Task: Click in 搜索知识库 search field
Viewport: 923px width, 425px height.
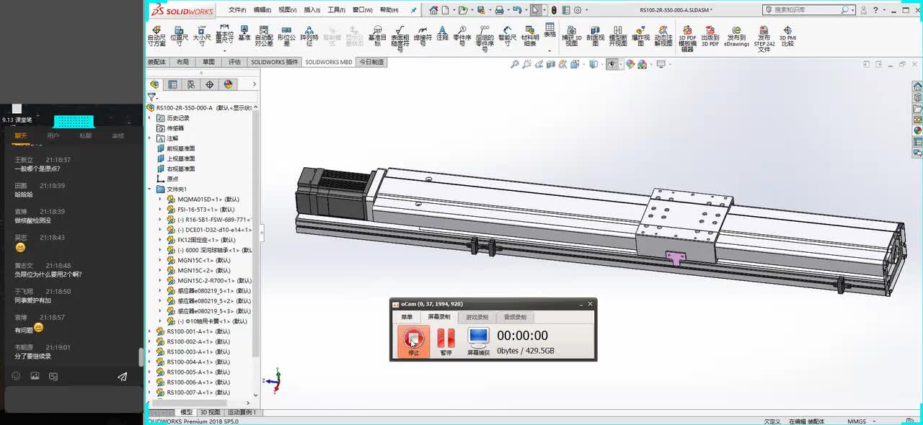Action: (x=808, y=10)
